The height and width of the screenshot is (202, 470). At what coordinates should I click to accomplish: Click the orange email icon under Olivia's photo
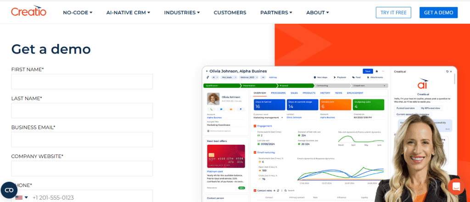coord(231,109)
